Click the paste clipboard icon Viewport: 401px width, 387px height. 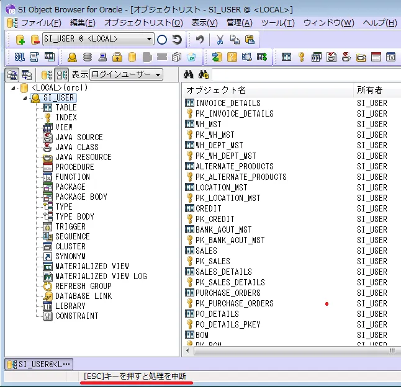click(x=250, y=40)
